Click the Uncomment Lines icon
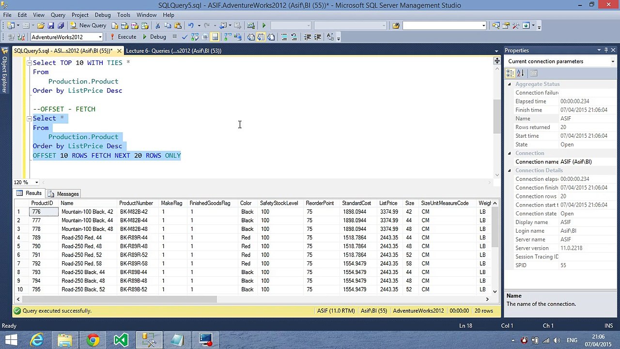The image size is (620, 349). (294, 37)
